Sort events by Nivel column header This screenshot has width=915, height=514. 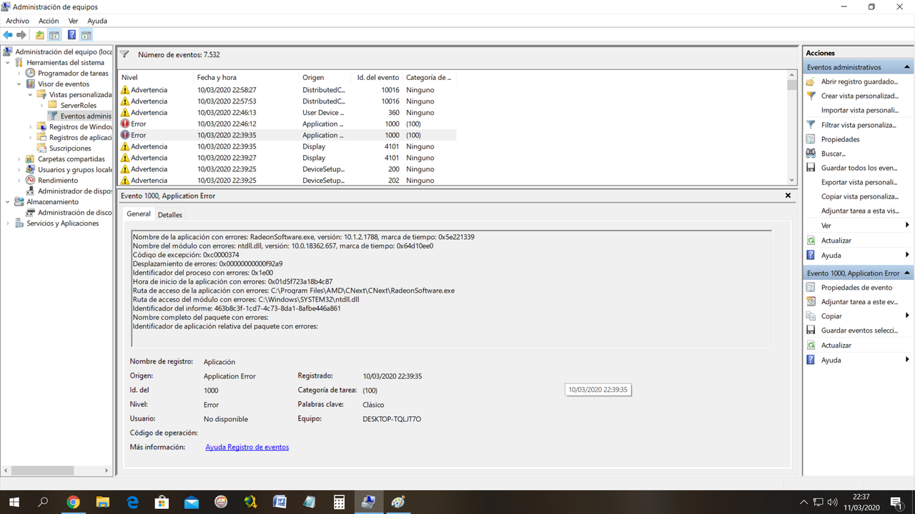pos(154,77)
